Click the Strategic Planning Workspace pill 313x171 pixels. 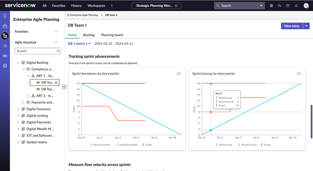click(156, 5)
